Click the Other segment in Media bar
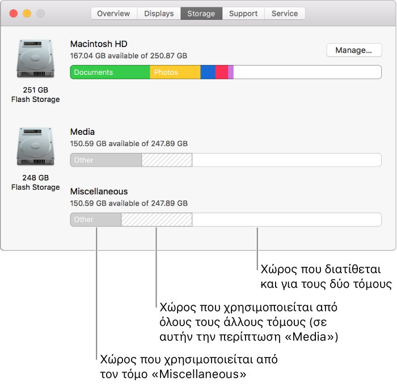397x384 pixels. pyautogui.click(x=106, y=160)
